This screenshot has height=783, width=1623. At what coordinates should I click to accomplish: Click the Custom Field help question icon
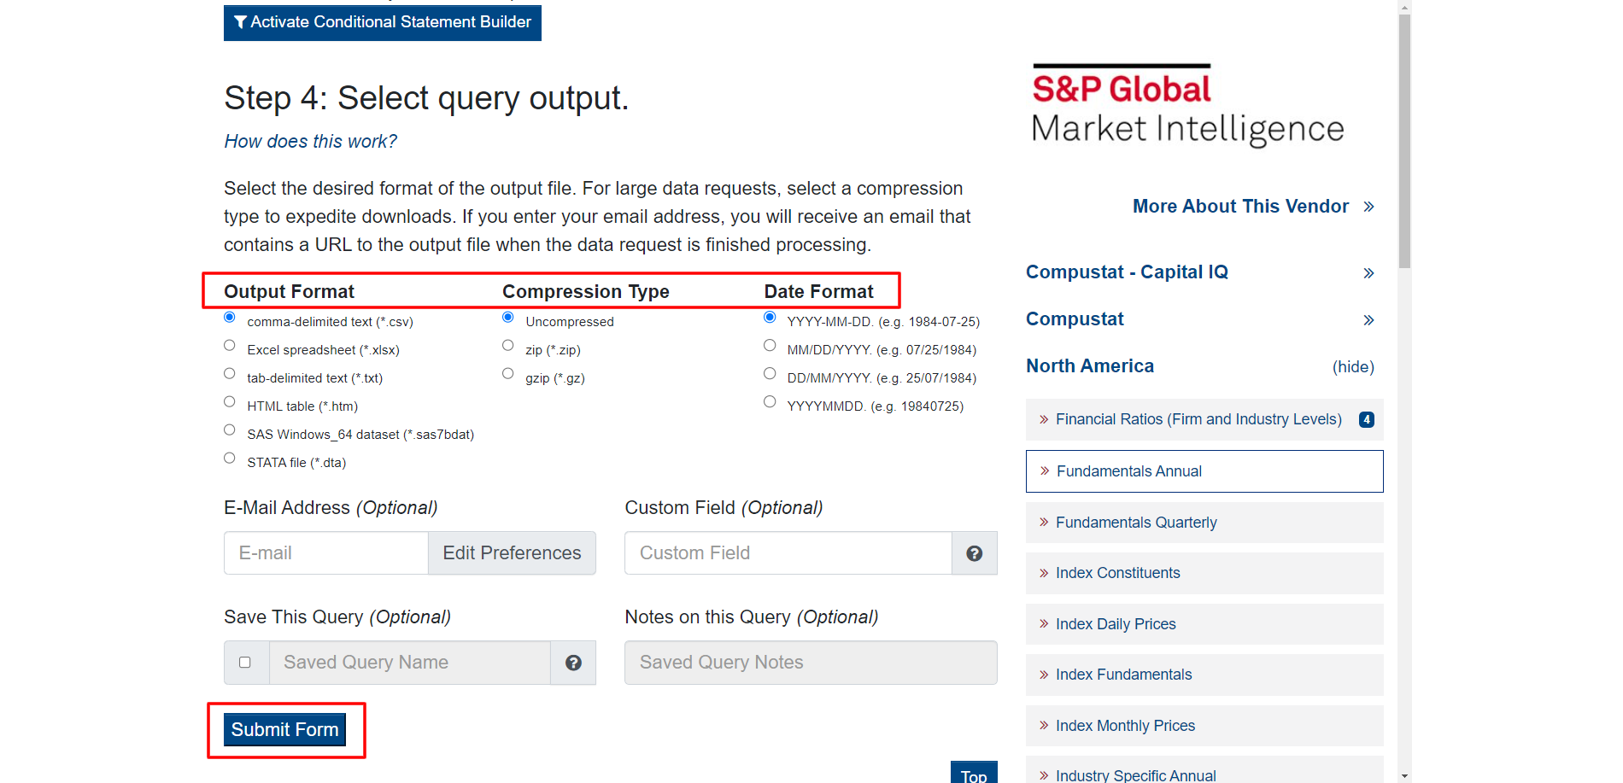pyautogui.click(x=974, y=553)
